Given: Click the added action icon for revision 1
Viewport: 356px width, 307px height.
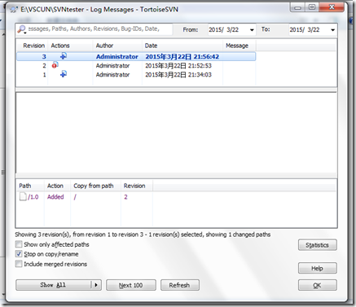Looking at the screenshot, I should [x=64, y=74].
